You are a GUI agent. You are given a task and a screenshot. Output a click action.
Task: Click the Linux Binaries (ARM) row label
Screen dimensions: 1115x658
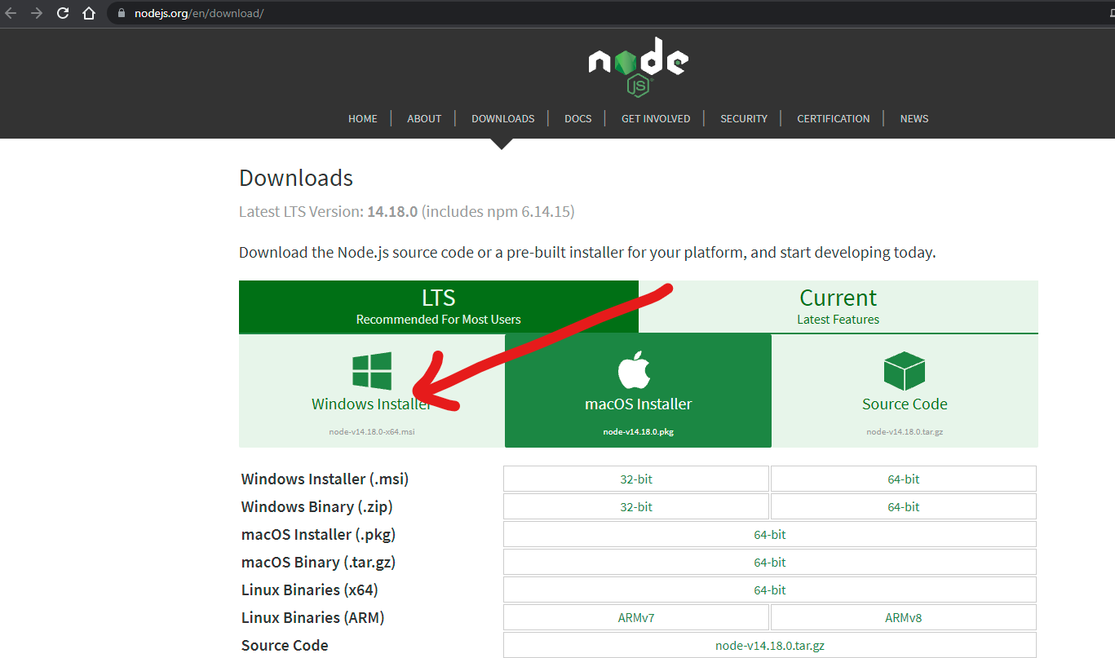(x=313, y=618)
